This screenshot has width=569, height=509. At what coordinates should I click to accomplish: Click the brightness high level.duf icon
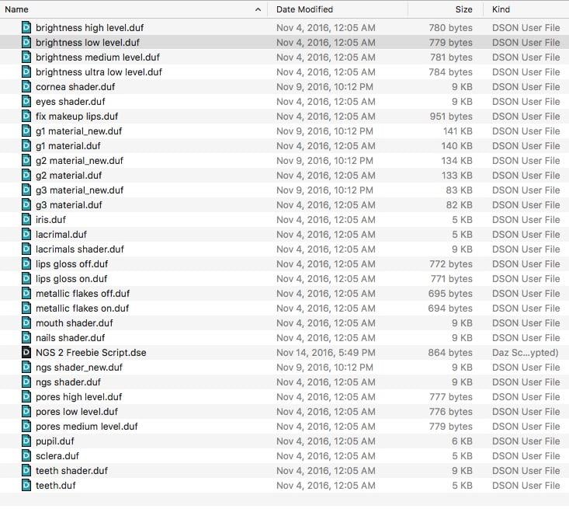[26, 28]
